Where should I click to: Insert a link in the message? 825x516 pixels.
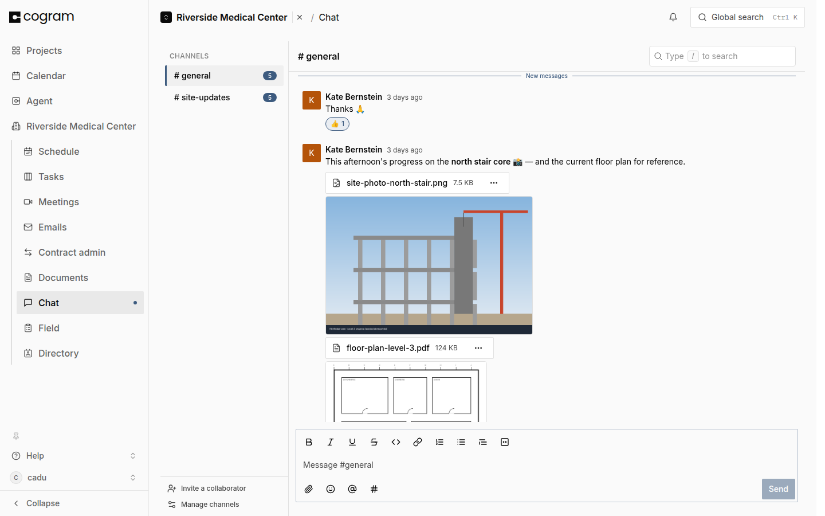point(418,442)
